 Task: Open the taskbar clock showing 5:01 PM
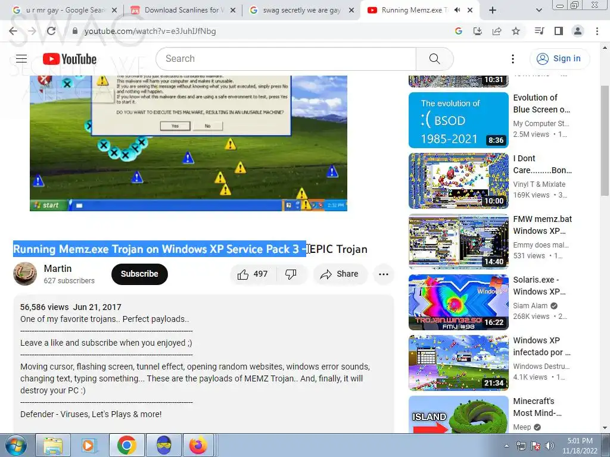[580, 446]
